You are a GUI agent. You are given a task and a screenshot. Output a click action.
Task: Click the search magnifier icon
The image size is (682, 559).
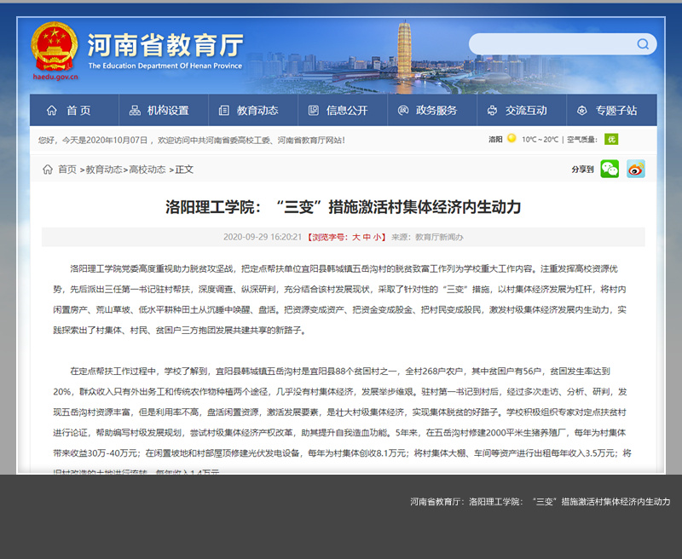643,44
